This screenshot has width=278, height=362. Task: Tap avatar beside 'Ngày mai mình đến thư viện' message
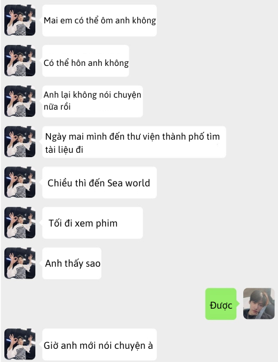coord(20,141)
